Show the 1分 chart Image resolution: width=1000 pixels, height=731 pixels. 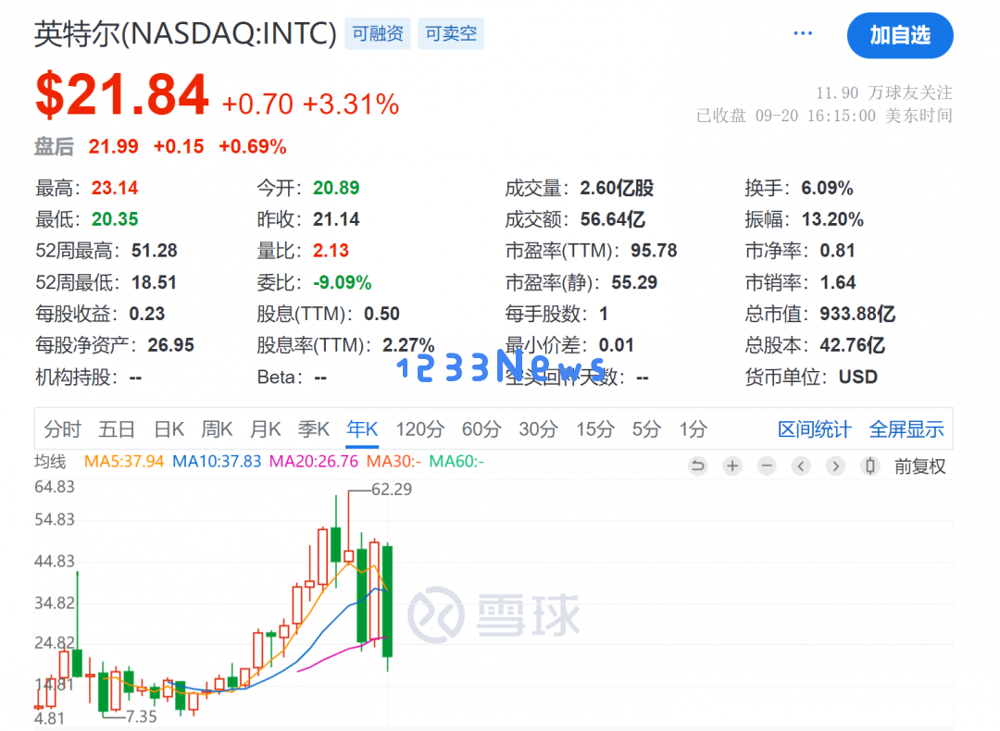[x=693, y=429]
